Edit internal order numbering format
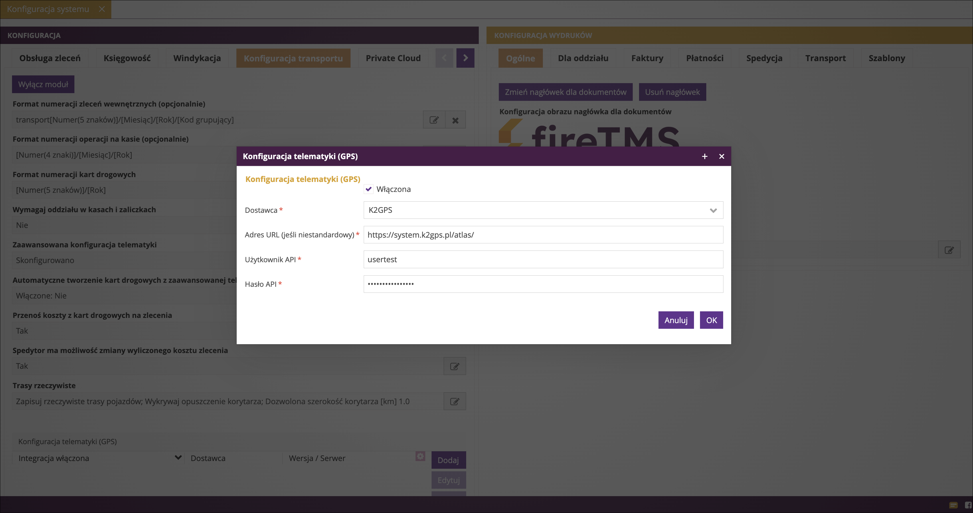Screen dimensions: 973x513 (434, 120)
